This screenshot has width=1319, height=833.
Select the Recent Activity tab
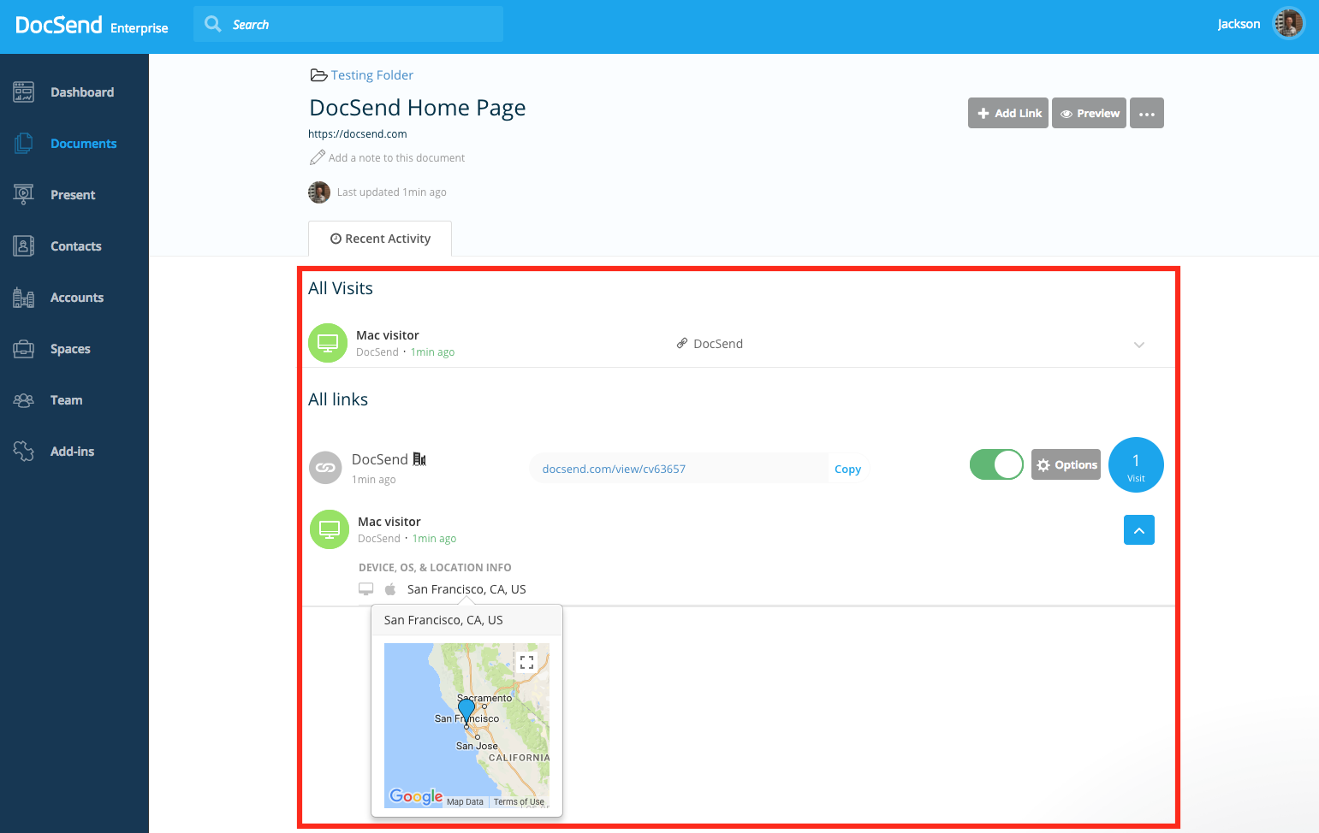(380, 239)
